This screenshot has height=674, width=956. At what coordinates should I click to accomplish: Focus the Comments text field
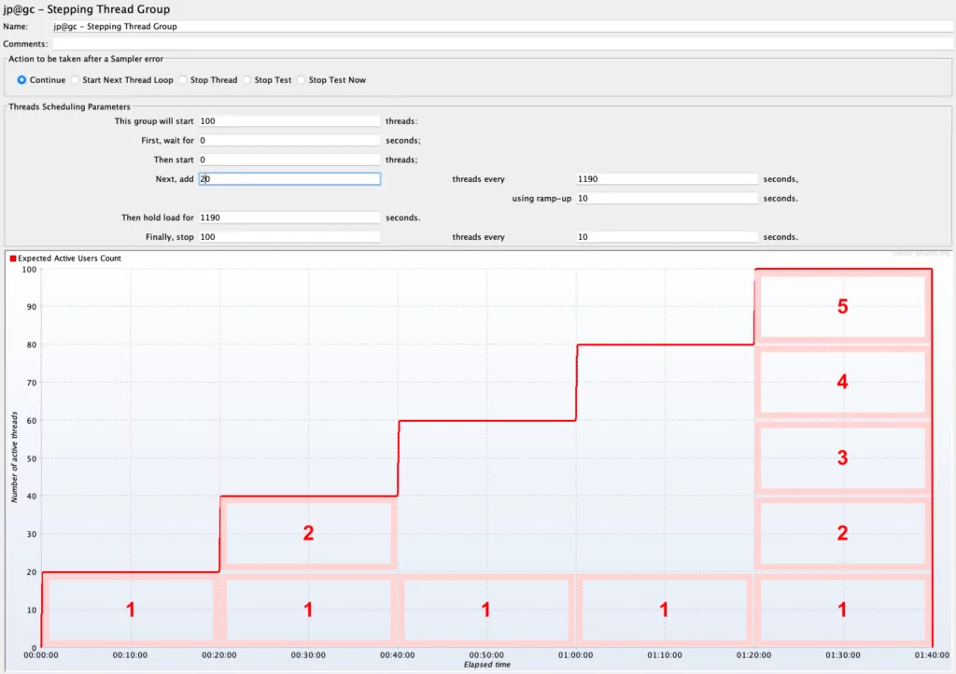point(502,44)
